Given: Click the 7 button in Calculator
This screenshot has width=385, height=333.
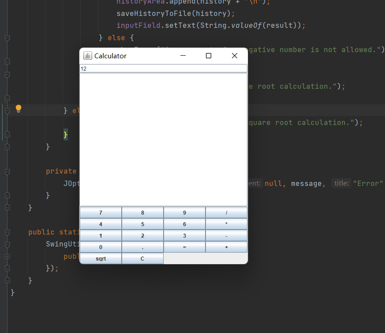Looking at the screenshot, I should click(x=101, y=213).
